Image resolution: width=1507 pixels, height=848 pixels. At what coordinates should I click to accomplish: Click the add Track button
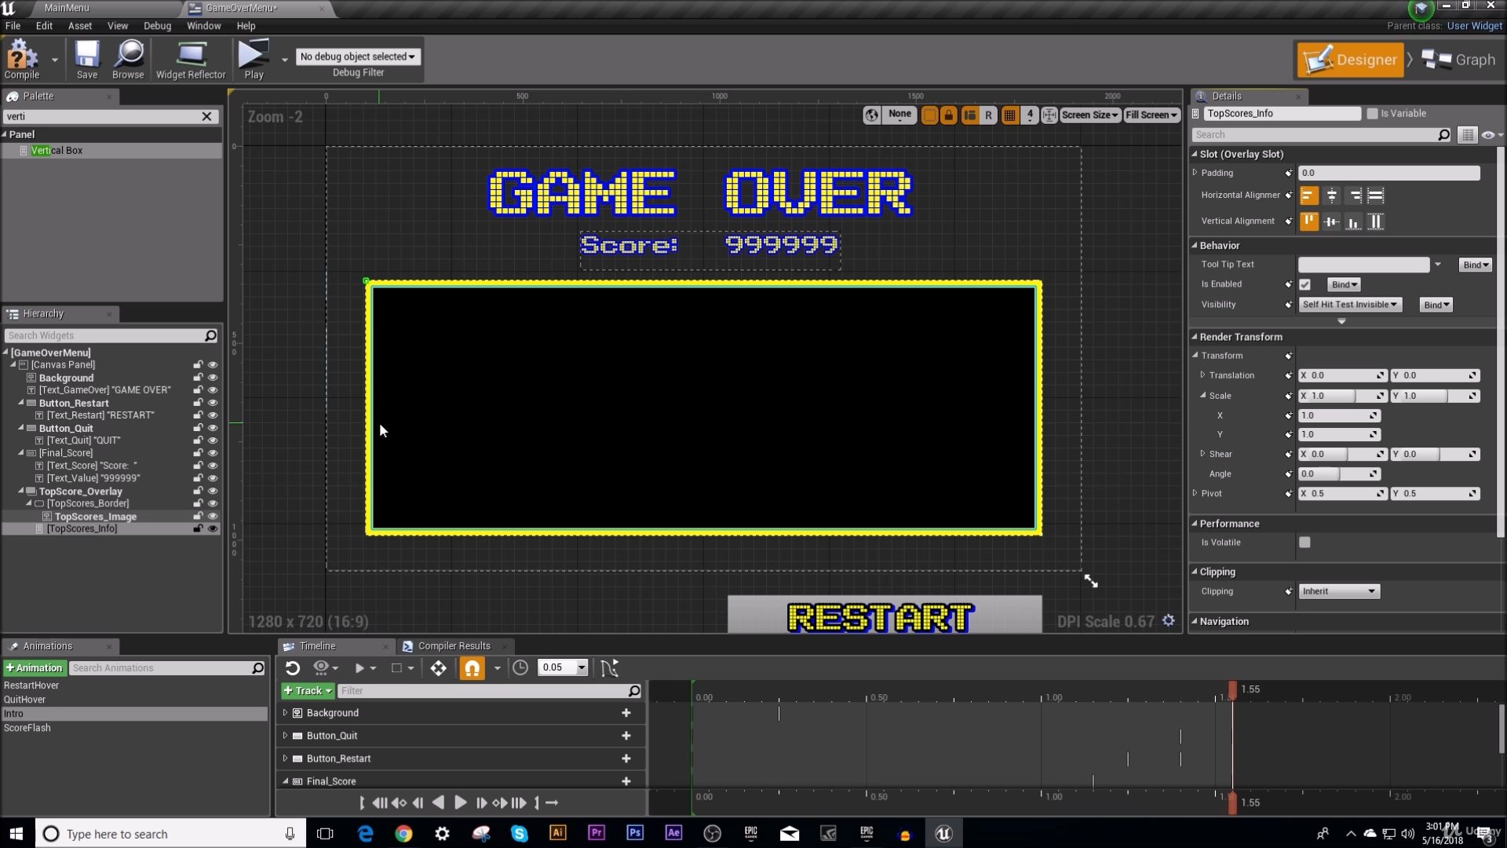click(x=308, y=691)
